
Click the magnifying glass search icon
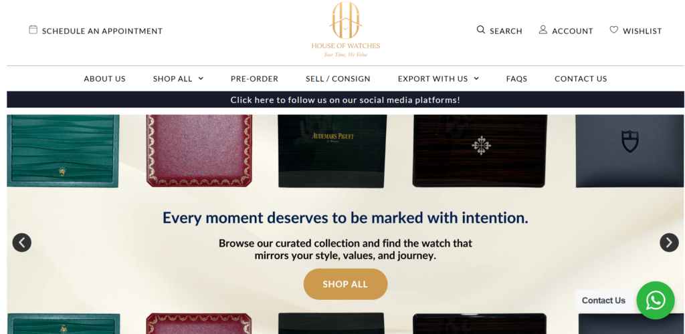pyautogui.click(x=480, y=29)
